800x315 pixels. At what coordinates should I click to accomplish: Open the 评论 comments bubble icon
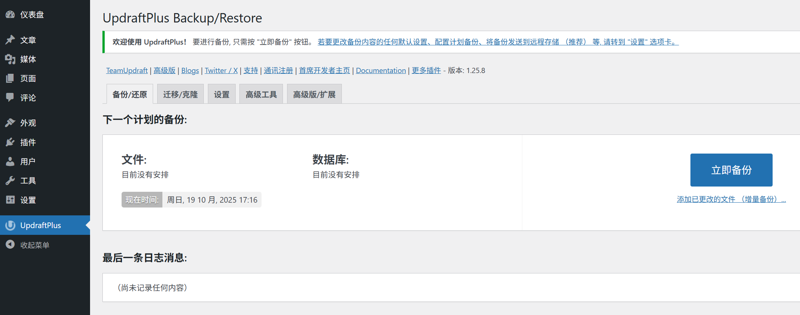click(x=10, y=97)
